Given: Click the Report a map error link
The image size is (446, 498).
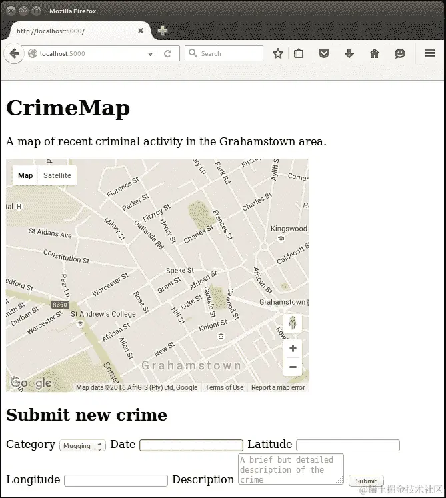Looking at the screenshot, I should [278, 387].
